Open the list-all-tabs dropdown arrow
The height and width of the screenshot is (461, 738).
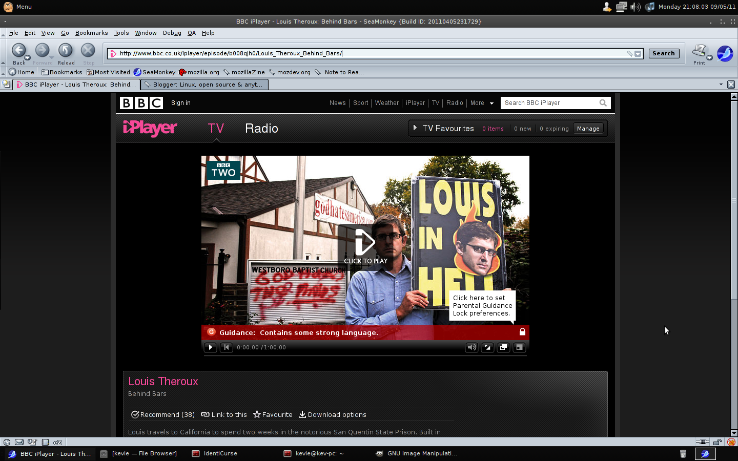point(721,85)
